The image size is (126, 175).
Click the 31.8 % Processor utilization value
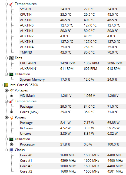click(65, 144)
